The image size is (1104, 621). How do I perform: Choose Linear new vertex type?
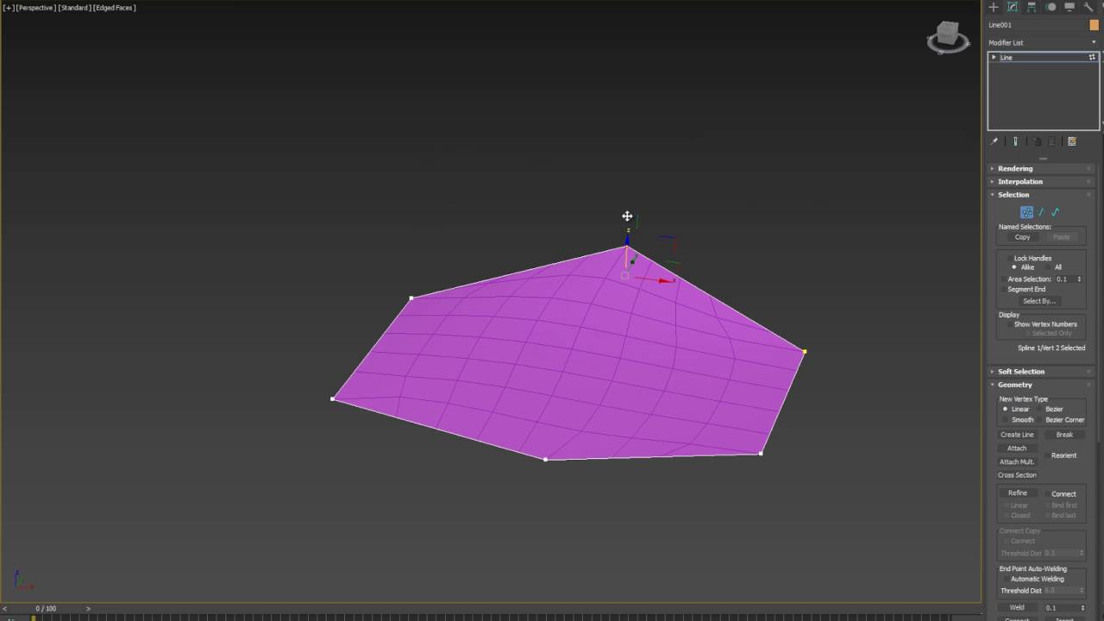[1005, 409]
